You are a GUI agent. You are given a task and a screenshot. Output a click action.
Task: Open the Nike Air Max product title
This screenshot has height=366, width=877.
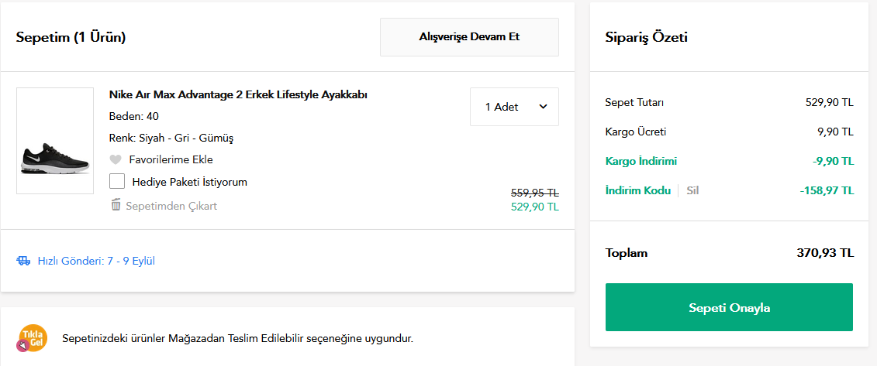point(238,94)
